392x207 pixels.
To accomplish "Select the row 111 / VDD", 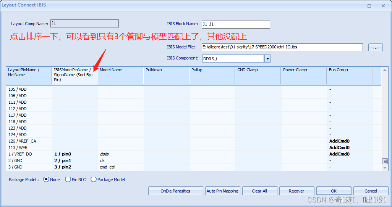I will 193,102.
